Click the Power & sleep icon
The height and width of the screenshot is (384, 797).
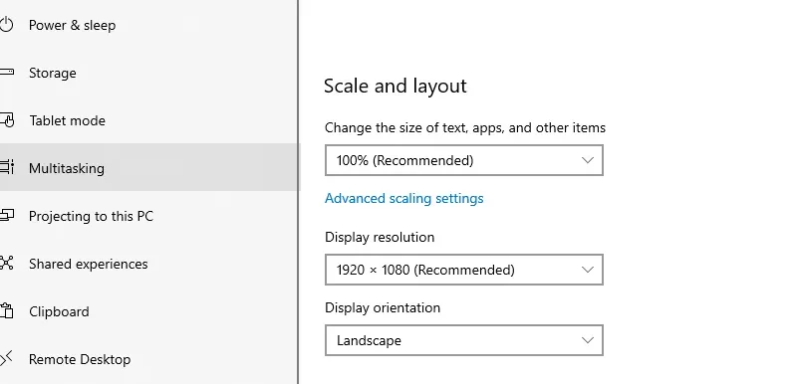pos(6,25)
